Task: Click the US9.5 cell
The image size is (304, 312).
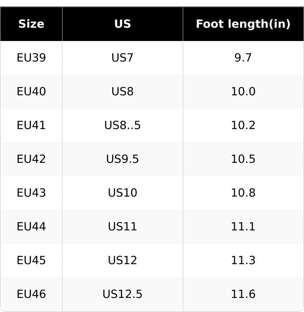Action: [x=123, y=159]
